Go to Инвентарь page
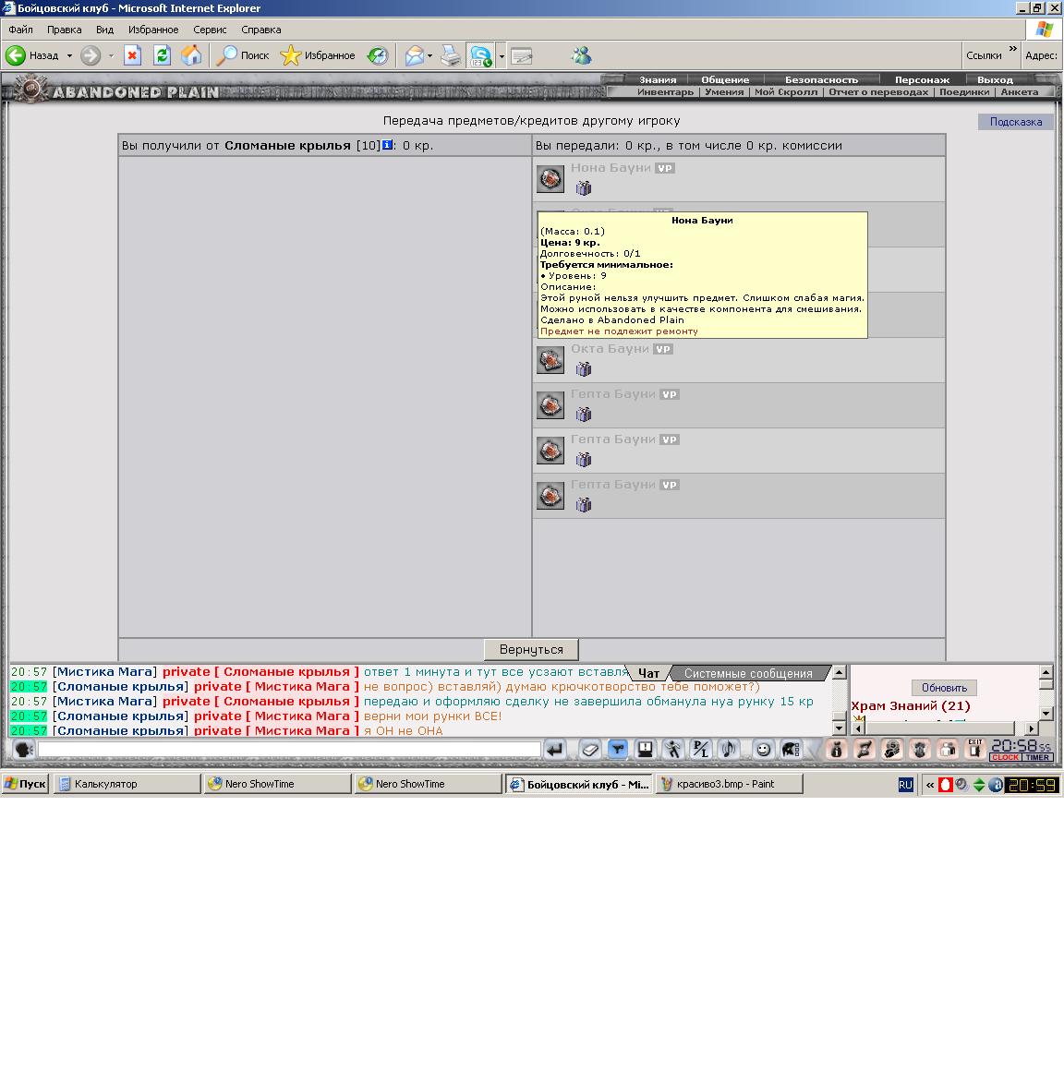This screenshot has height=1071, width=1064. (665, 91)
